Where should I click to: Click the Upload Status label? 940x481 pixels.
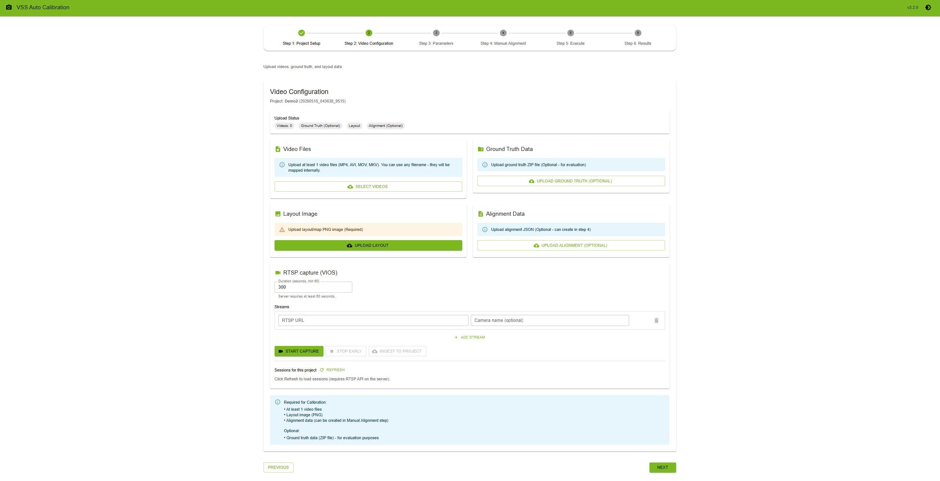click(x=287, y=118)
